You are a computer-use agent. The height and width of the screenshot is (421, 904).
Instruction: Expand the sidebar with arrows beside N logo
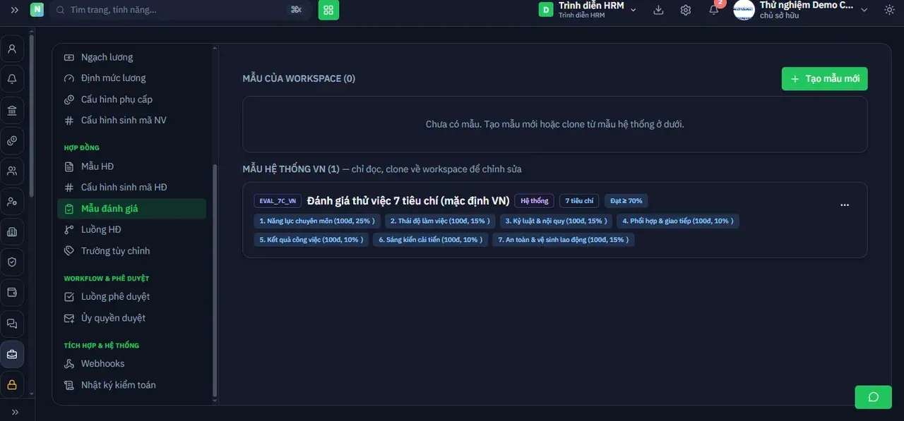pyautogui.click(x=15, y=10)
